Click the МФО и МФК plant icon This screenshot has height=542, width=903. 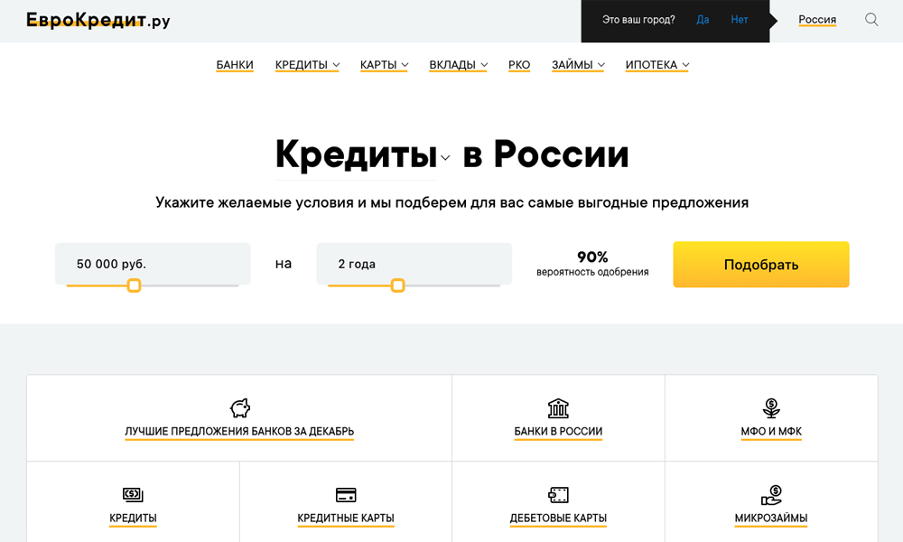pyautogui.click(x=771, y=407)
